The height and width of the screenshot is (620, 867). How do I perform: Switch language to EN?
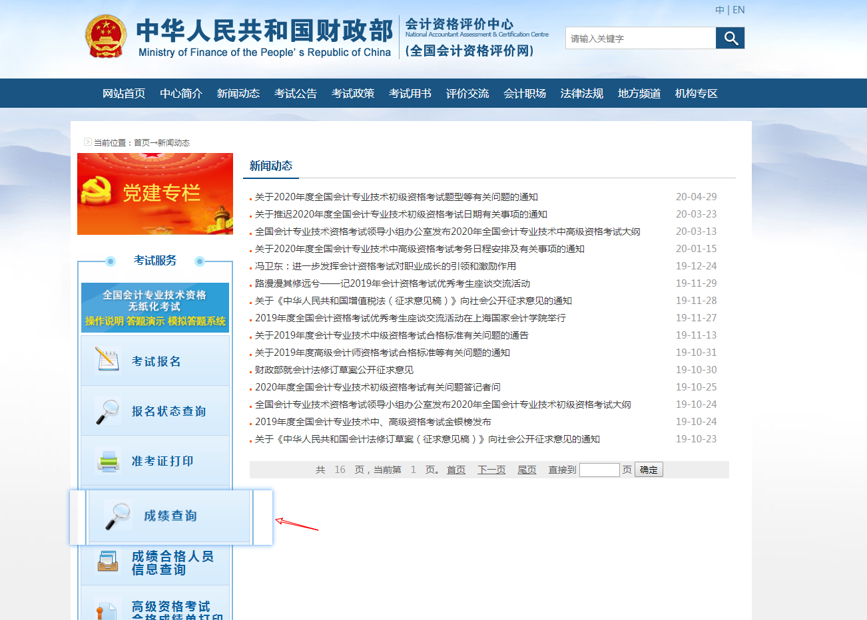[738, 10]
